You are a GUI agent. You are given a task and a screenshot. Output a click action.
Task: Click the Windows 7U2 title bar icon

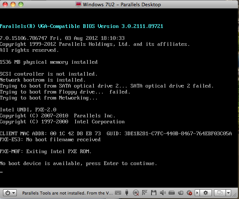pyautogui.click(x=78, y=4)
